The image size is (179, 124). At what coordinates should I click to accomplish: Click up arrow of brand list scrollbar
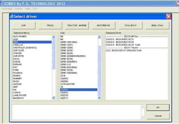54,37
